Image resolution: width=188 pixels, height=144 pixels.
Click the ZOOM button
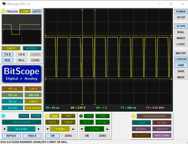pyautogui.click(x=36, y=116)
